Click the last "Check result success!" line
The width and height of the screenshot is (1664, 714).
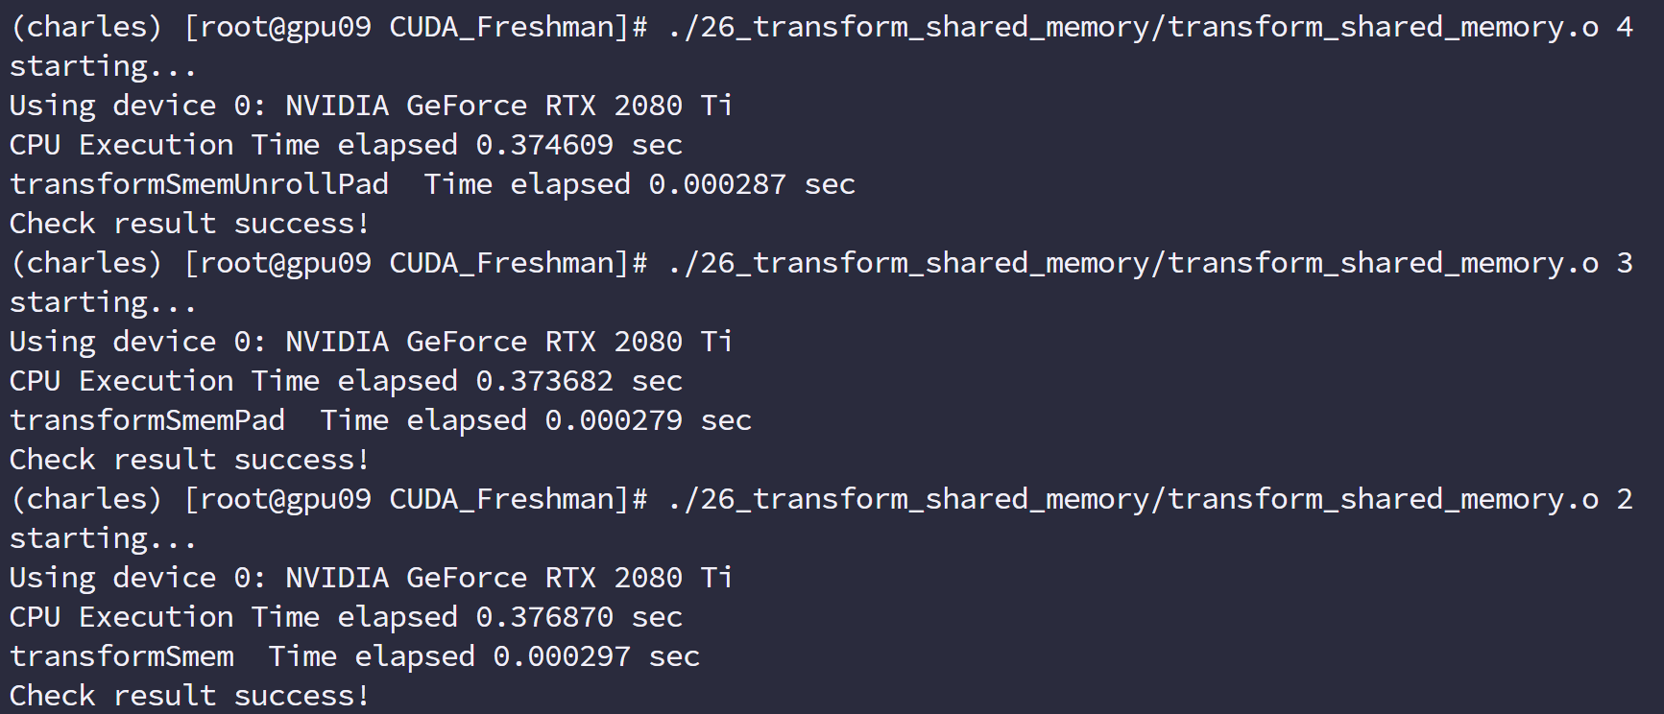pyautogui.click(x=189, y=696)
